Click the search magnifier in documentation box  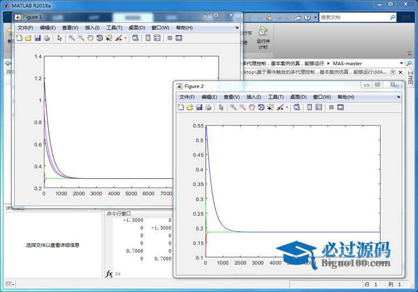pyautogui.click(x=392, y=18)
